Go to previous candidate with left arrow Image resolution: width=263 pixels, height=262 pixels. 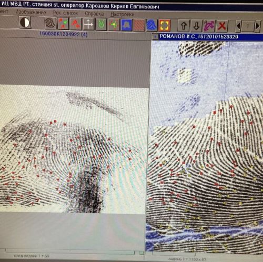[x=238, y=26]
